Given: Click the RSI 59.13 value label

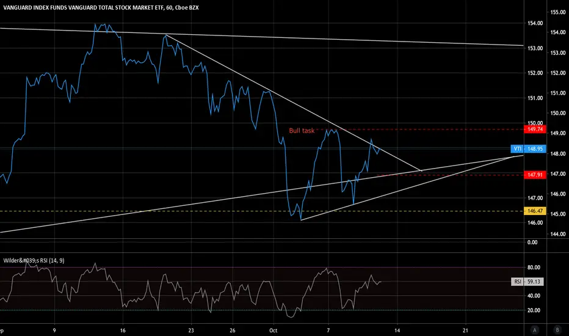Looking at the screenshot, I should point(527,282).
